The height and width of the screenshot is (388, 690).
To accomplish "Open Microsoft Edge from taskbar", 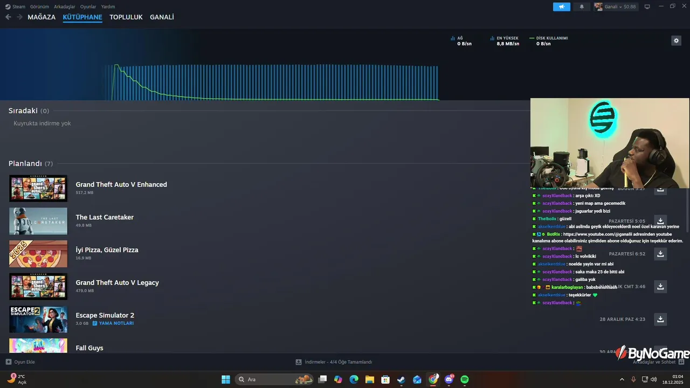I will coord(354,379).
